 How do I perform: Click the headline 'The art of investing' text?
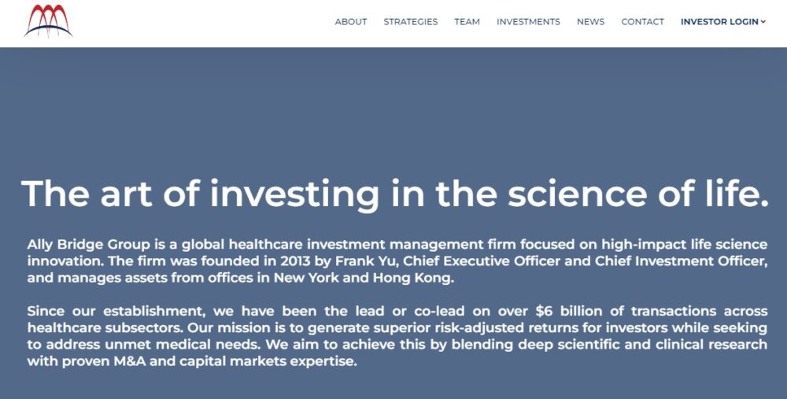tap(200, 194)
